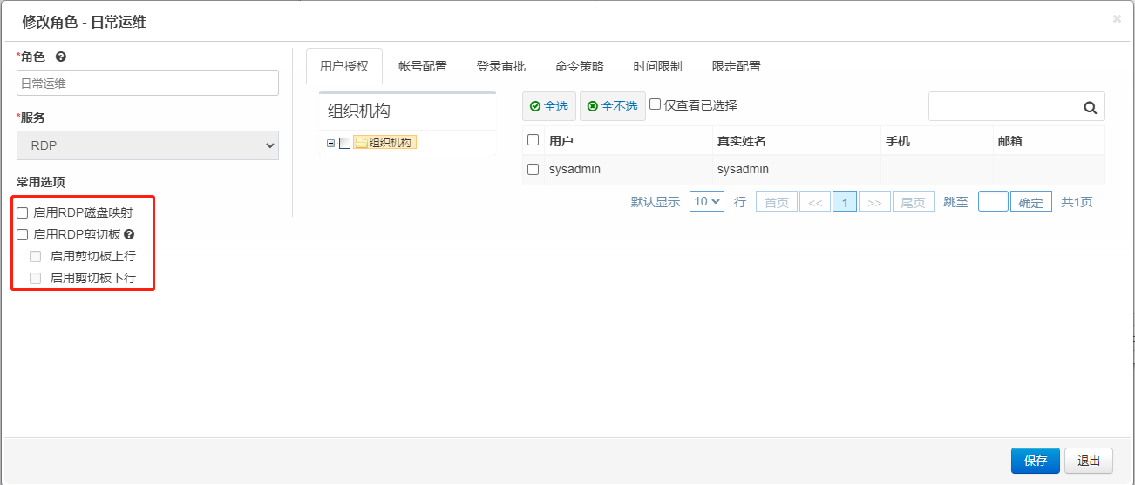1135x485 pixels.
Task: Enable the 启用RDP剪切板 checkbox
Action: coord(23,234)
